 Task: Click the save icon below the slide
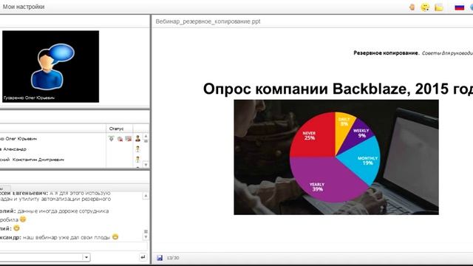160,258
